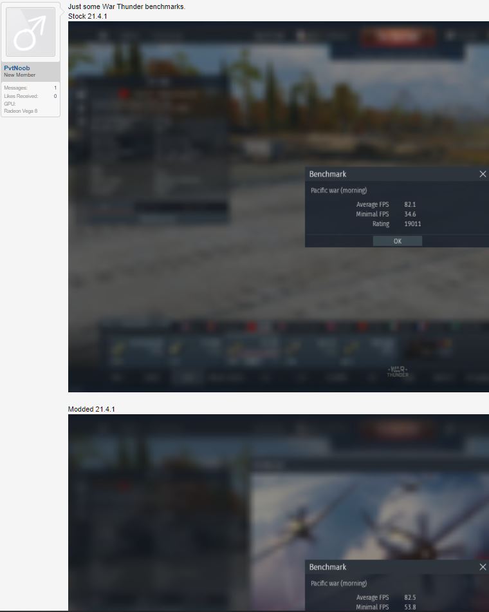Click the modded Minimal FPS value 53.8

click(410, 607)
